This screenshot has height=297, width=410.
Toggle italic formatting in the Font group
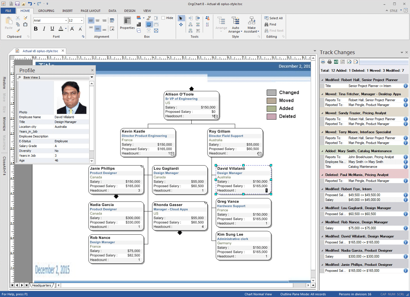pos(44,29)
